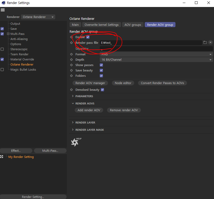
Task: Click the keyframe diamond beside Format
Action: click(x=71, y=54)
